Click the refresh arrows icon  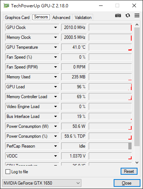click(x=128, y=15)
